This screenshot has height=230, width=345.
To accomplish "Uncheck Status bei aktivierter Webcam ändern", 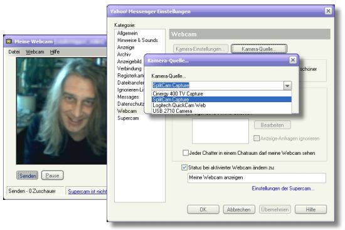I will [x=184, y=167].
